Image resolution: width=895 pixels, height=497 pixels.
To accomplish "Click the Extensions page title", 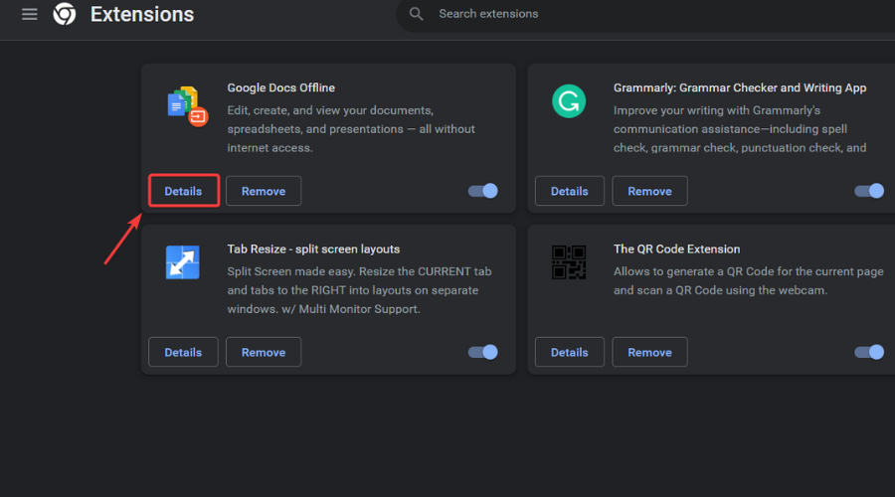I will click(142, 14).
